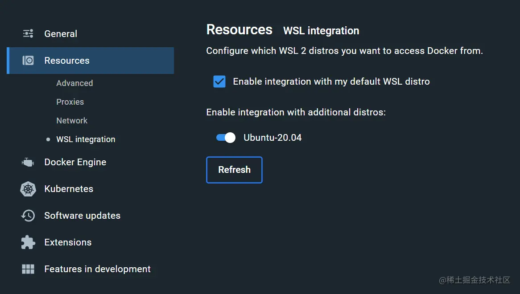
Task: Click the Enable integration with default distro text
Action: point(331,82)
